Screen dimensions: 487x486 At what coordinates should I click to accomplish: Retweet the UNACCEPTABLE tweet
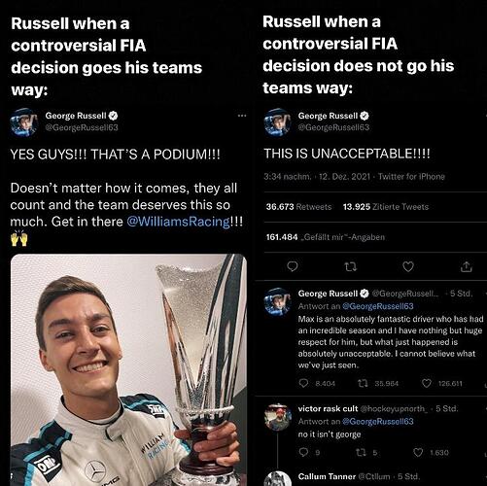pos(350,266)
